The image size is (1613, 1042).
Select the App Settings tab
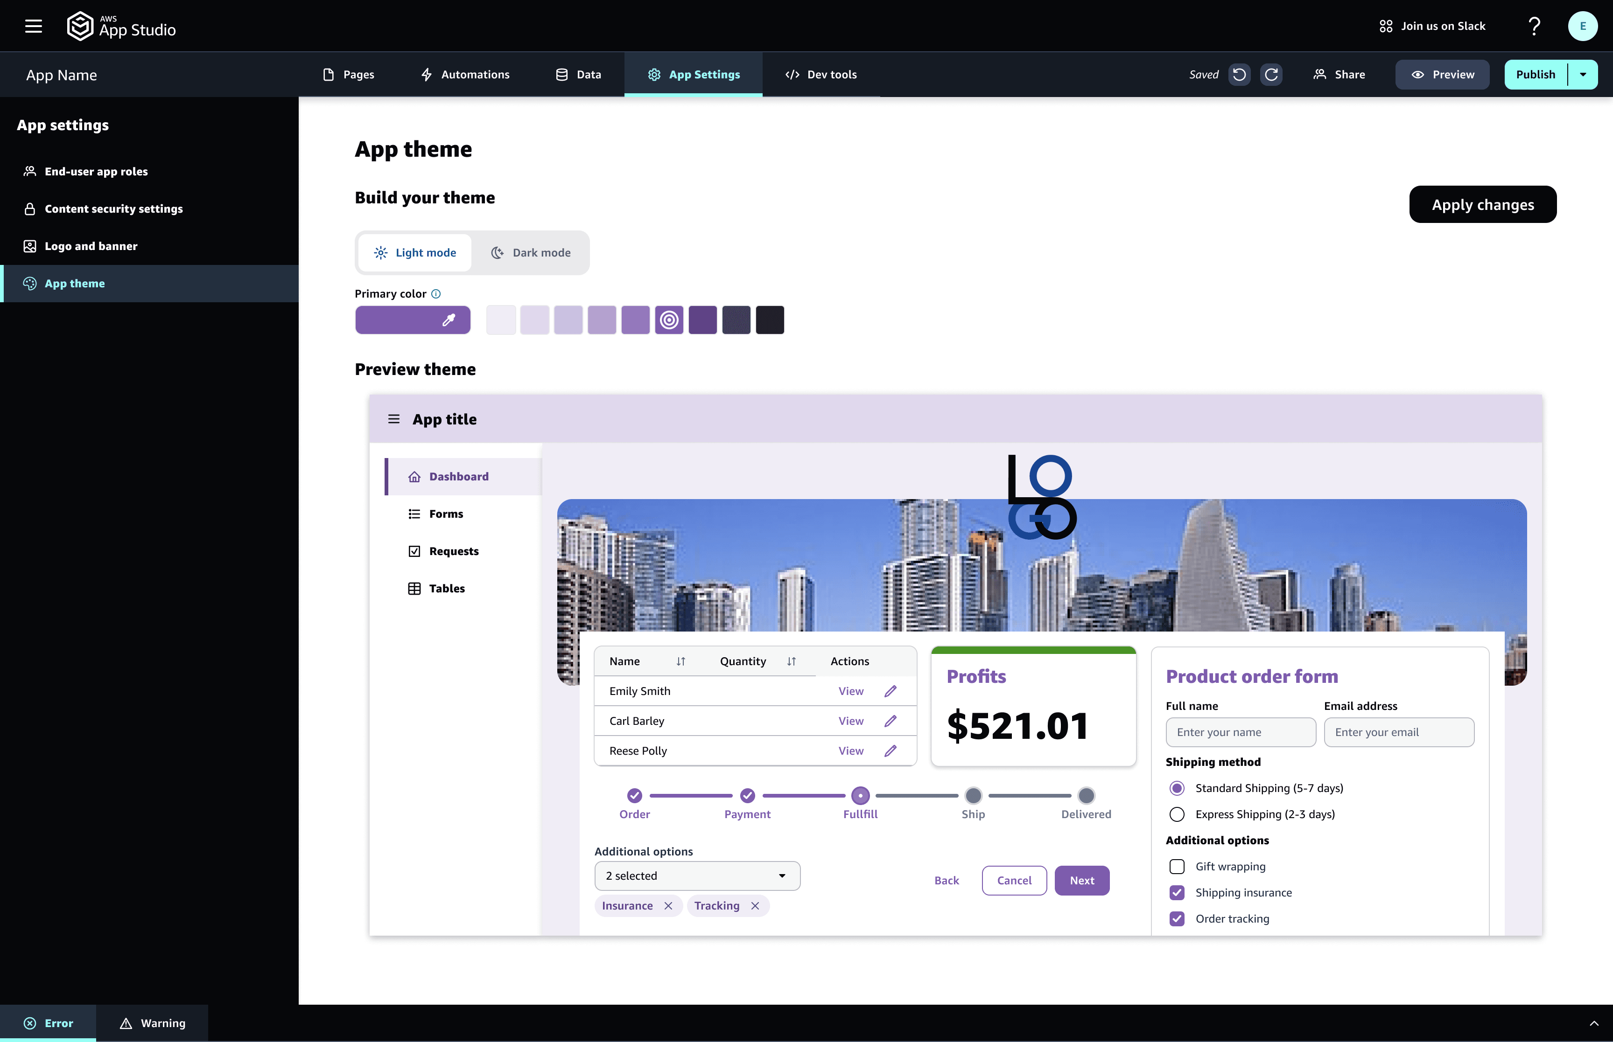coord(693,75)
